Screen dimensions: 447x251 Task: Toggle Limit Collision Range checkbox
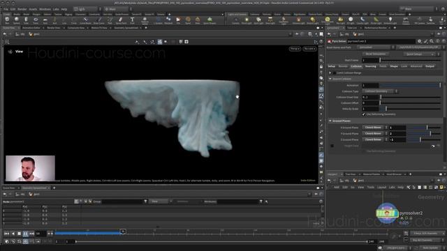[x=335, y=73]
